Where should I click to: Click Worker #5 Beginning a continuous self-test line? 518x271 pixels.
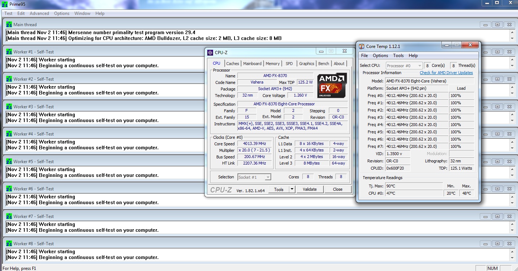(x=82, y=175)
